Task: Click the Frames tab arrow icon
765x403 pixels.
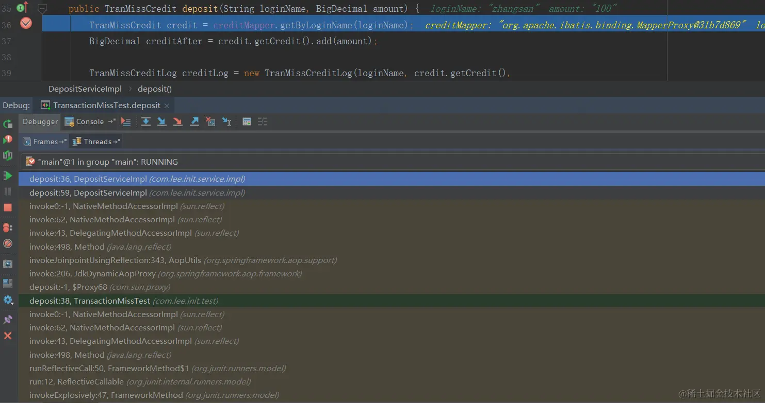Action: point(63,142)
